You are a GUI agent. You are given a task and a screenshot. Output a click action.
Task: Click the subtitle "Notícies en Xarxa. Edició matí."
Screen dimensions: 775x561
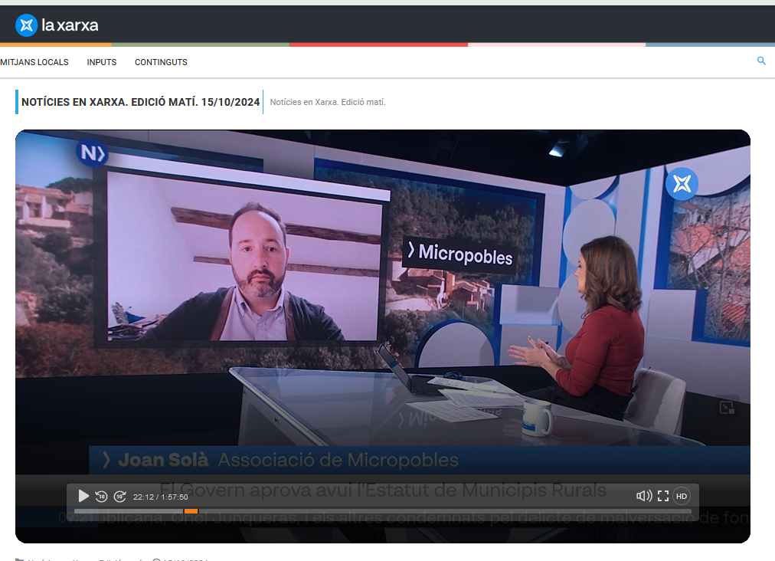[x=328, y=102]
